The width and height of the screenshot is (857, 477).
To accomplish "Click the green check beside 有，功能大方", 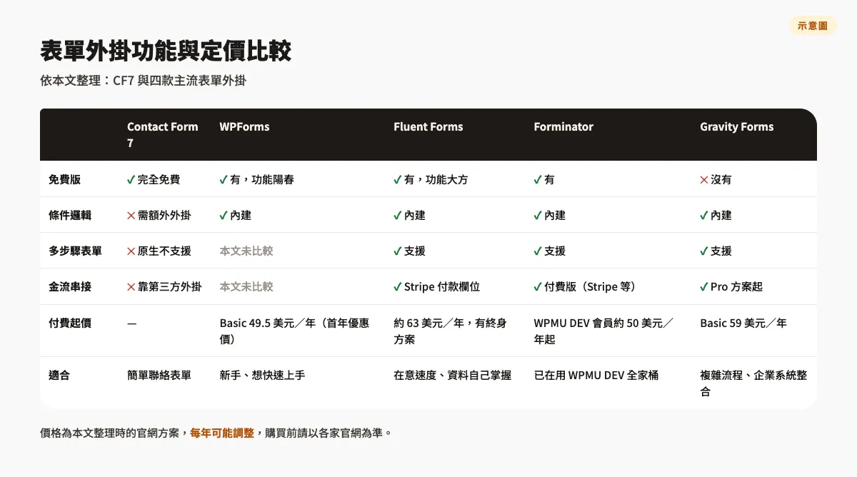I will (x=398, y=179).
